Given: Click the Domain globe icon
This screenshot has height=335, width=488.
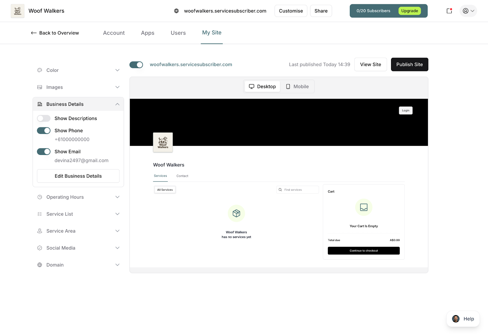Looking at the screenshot, I should 40,265.
